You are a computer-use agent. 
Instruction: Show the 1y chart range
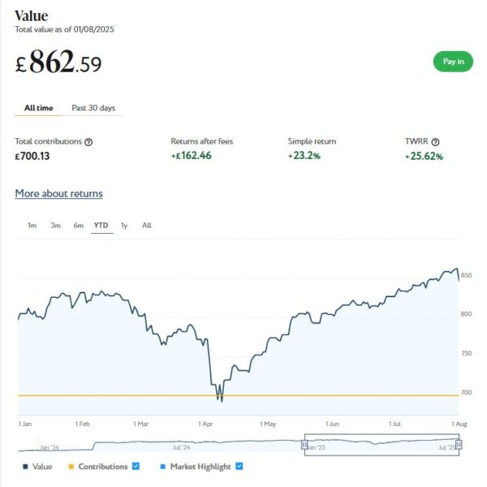(124, 225)
